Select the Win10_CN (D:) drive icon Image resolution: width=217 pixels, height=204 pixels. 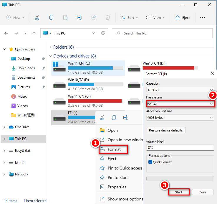[134, 68]
